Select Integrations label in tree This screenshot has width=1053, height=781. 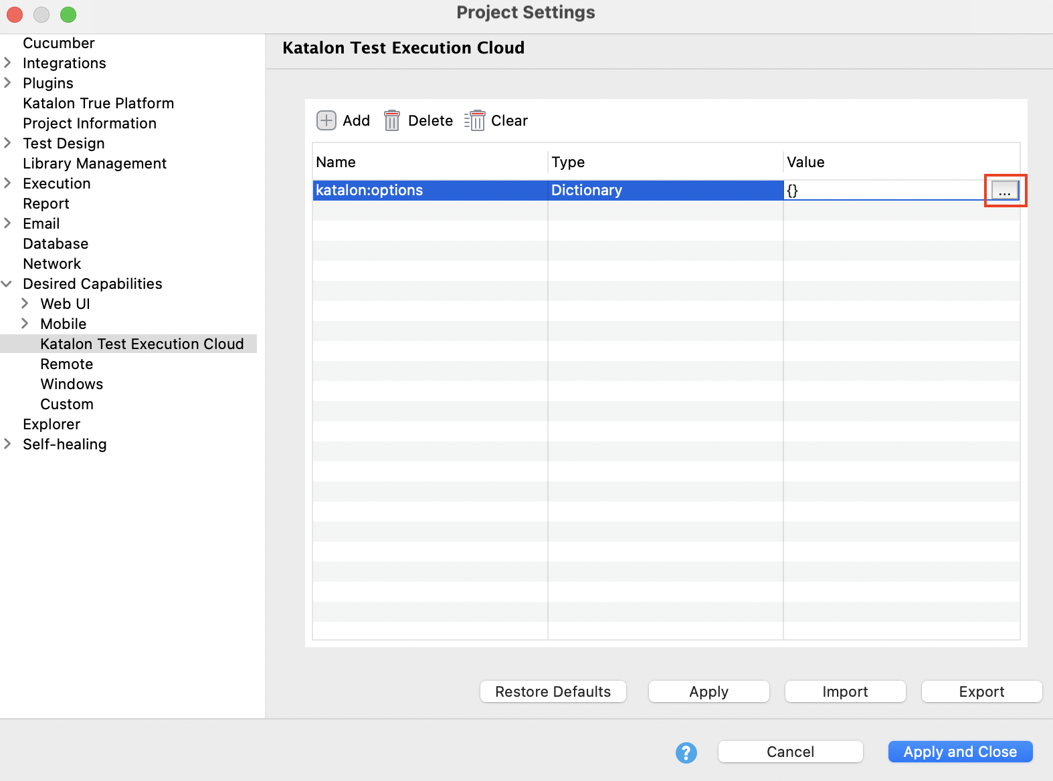(64, 63)
